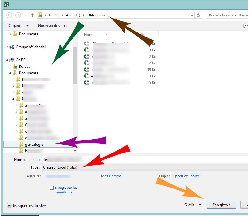
Task: Create a Nouveau dossier
Action: (x=52, y=26)
